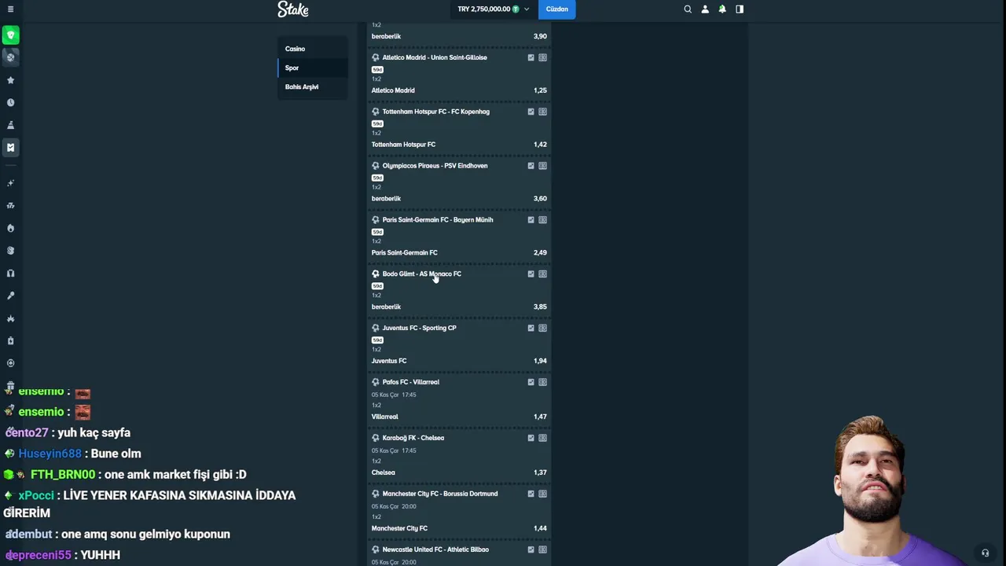The height and width of the screenshot is (566, 1006).
Task: Open the microphone icon in sidebar
Action: click(10, 296)
